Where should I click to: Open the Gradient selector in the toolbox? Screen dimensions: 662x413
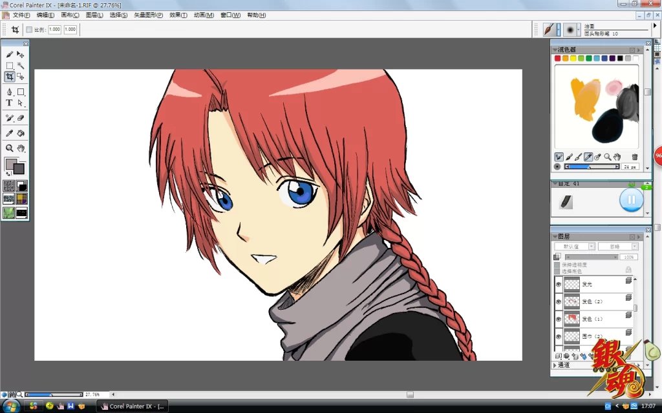point(21,185)
